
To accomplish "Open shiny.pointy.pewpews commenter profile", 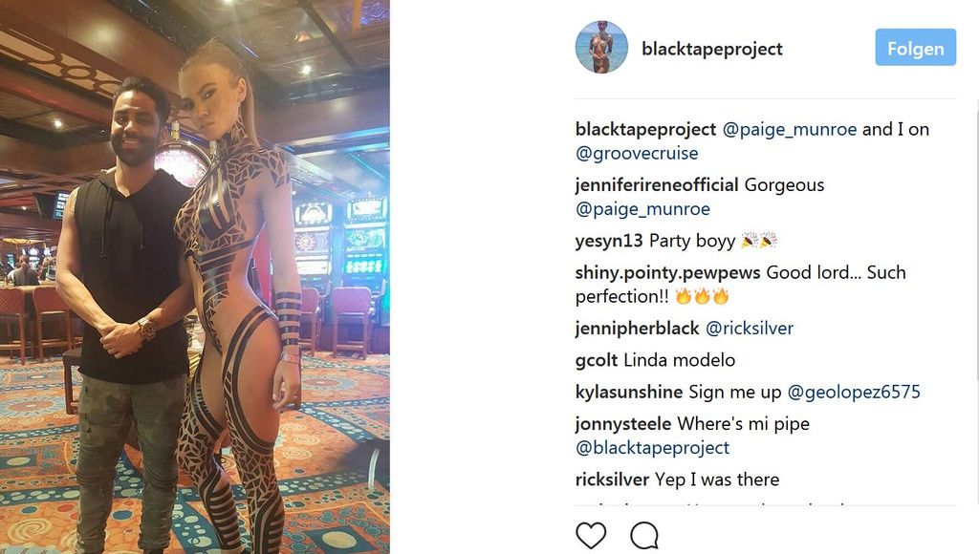I will click(667, 272).
